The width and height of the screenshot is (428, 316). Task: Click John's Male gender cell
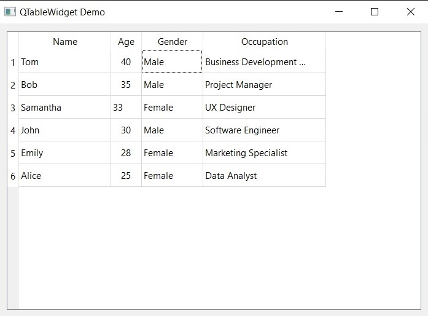click(x=172, y=130)
